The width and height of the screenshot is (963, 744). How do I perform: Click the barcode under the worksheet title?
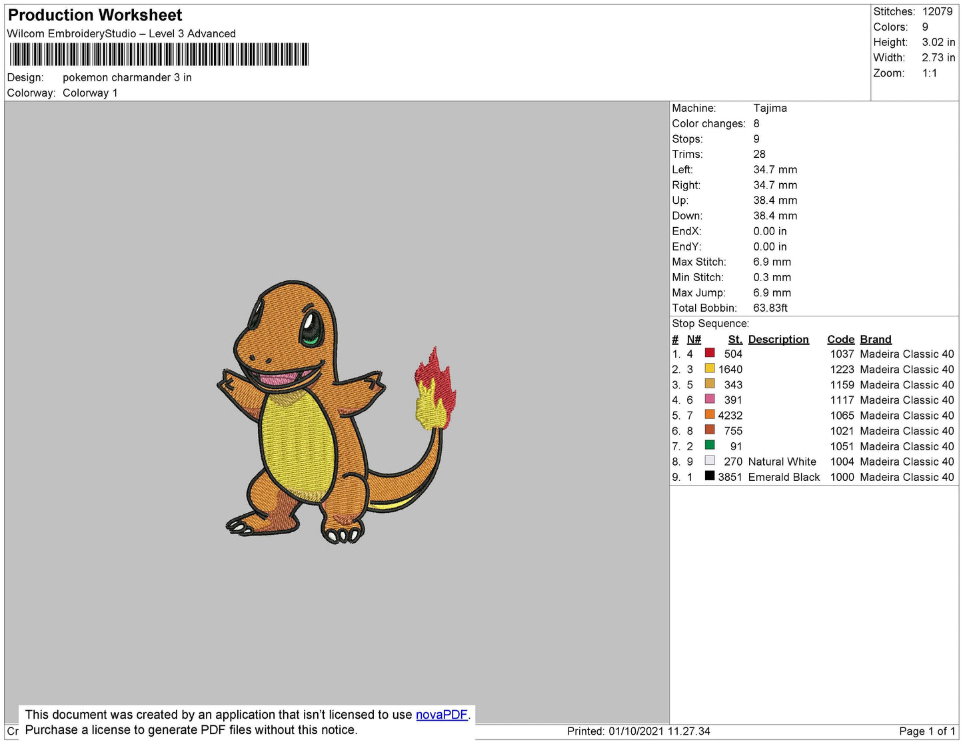click(x=159, y=55)
